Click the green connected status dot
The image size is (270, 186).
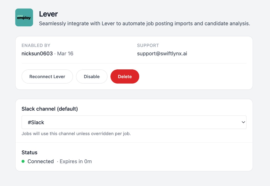tap(23, 161)
